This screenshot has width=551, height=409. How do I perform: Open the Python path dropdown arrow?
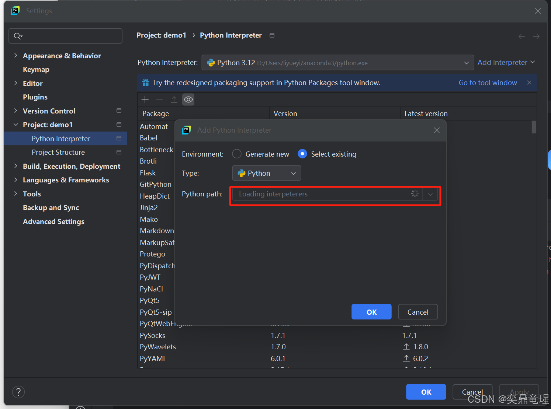click(430, 194)
